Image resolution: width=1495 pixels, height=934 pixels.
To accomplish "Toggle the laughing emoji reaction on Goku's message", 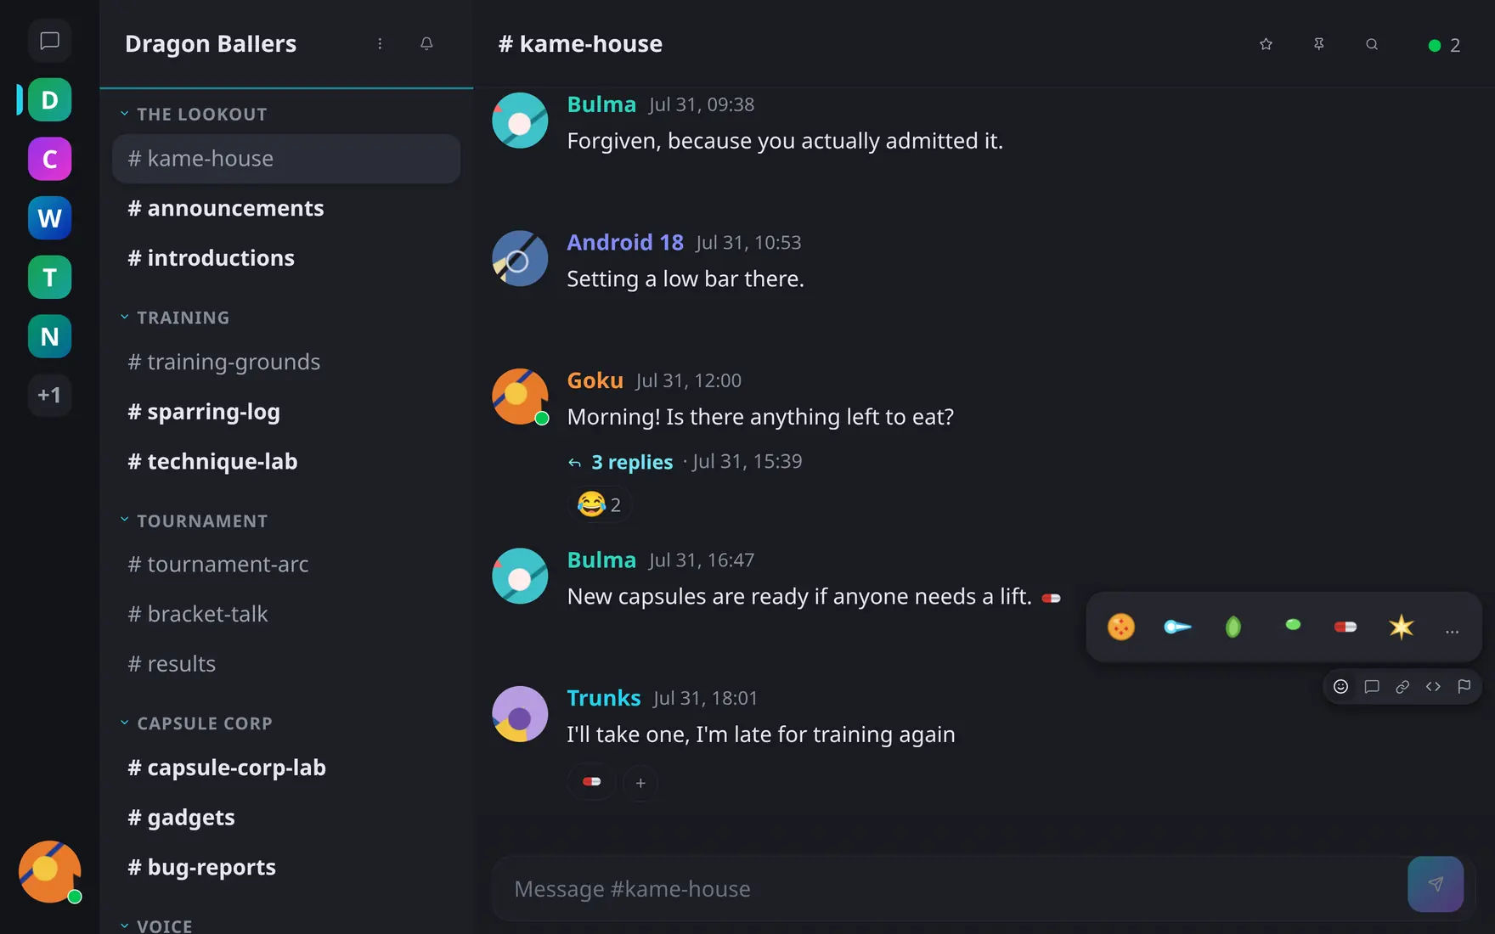I will [x=600, y=504].
